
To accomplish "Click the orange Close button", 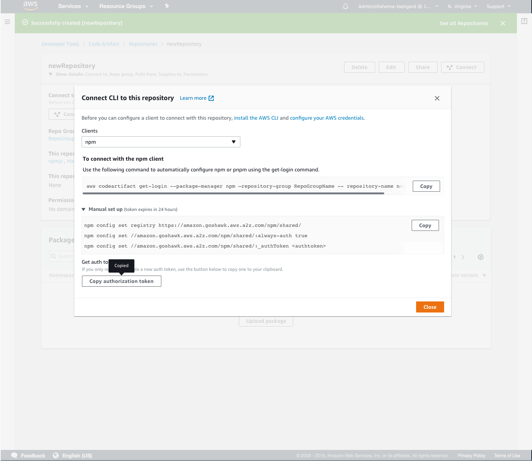I will (430, 307).
